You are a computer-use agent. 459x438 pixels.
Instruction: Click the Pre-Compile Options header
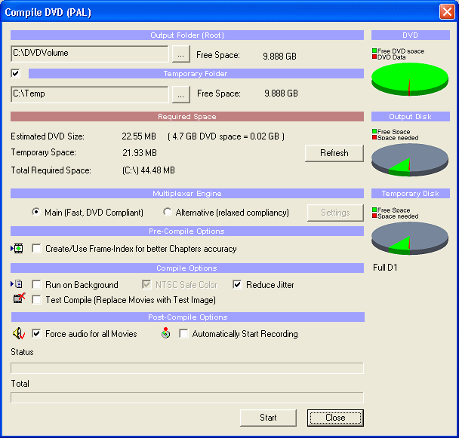click(187, 231)
